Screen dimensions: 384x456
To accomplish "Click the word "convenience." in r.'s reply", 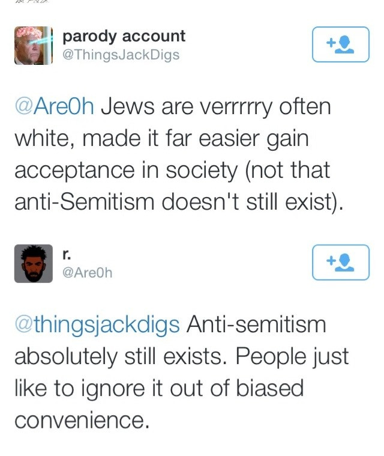I will pos(81,419).
